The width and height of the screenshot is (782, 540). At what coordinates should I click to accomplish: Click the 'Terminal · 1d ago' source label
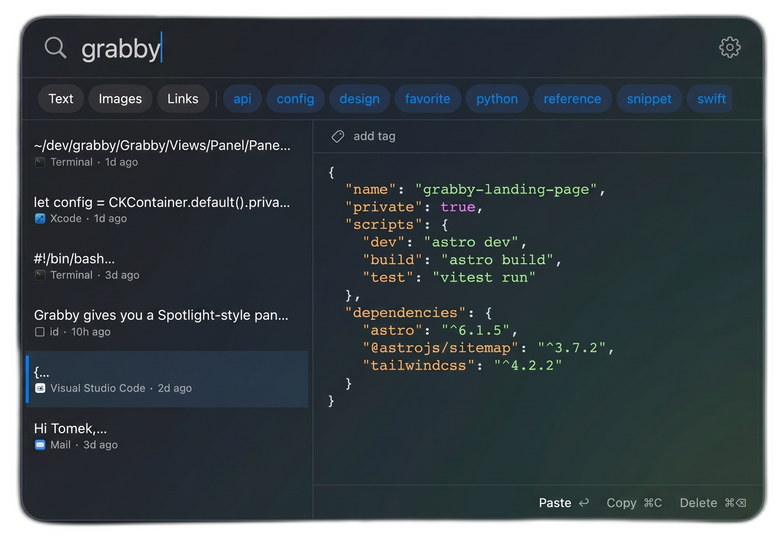tap(94, 163)
